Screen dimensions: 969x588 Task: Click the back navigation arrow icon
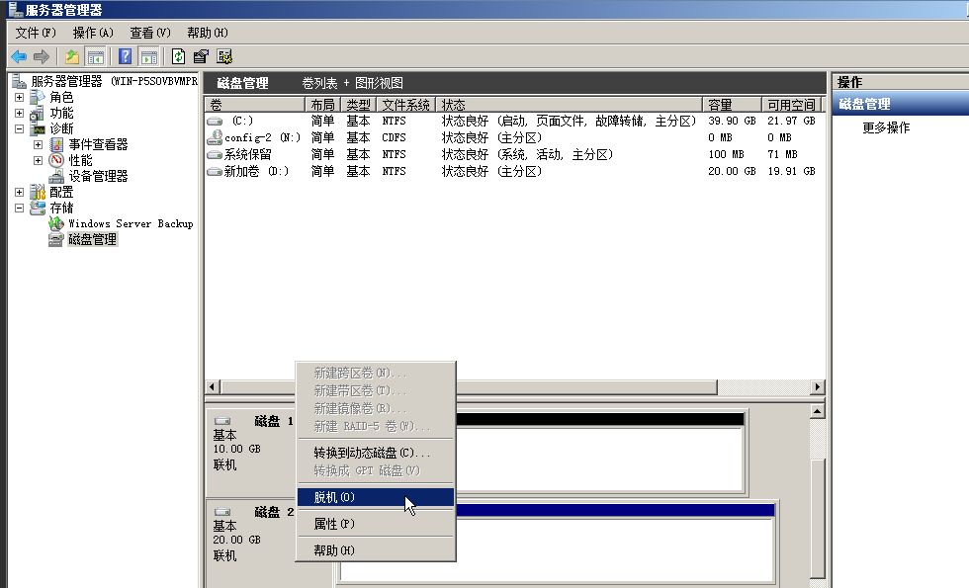click(x=17, y=56)
